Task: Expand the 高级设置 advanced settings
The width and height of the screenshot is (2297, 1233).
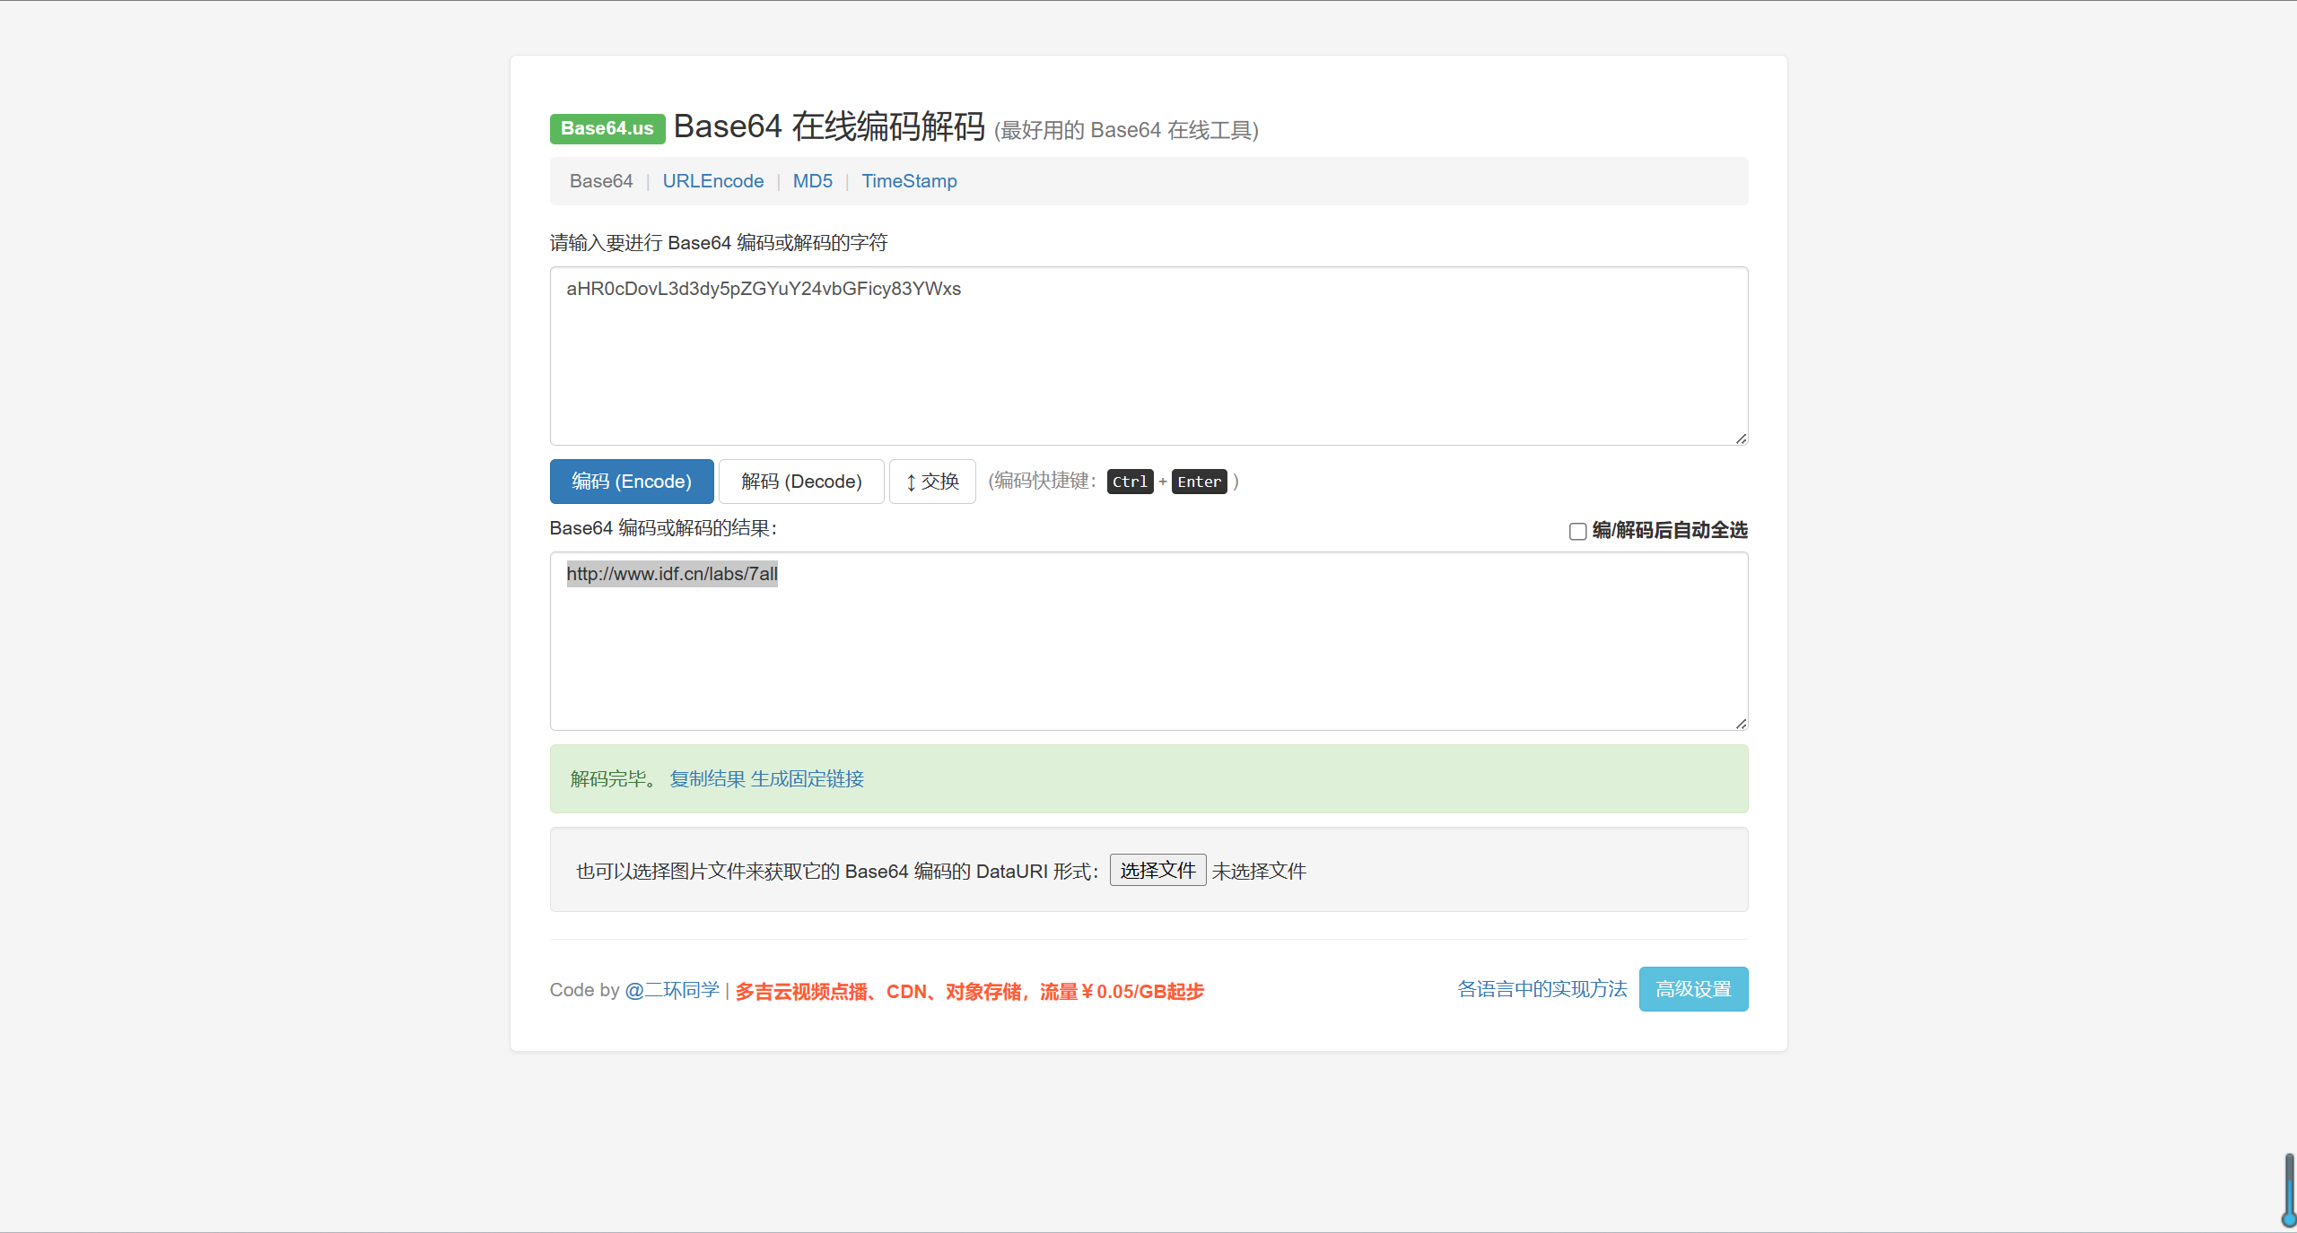Action: click(1692, 989)
